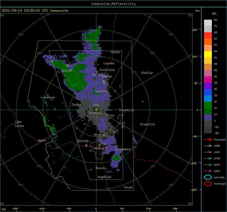Click the ThreeHills label
Viewport: 227px width, 212px height.
coord(126,110)
